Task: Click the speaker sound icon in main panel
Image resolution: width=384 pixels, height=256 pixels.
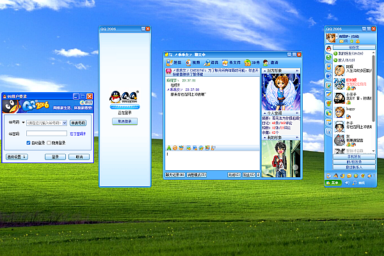Action: tap(347, 183)
